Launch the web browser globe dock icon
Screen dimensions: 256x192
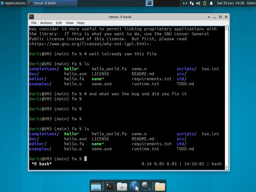click(x=134, y=186)
